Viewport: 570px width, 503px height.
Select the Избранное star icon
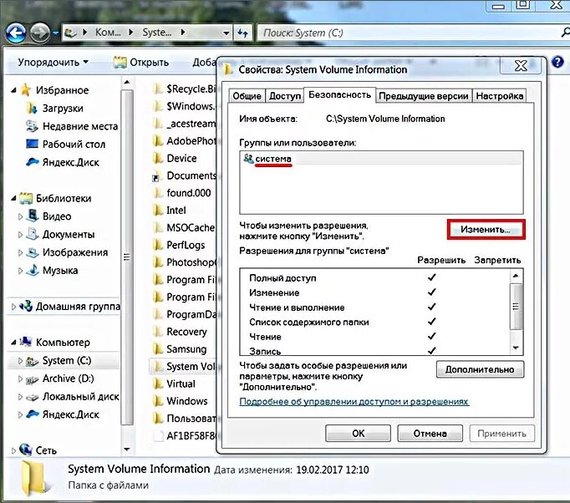pos(25,89)
